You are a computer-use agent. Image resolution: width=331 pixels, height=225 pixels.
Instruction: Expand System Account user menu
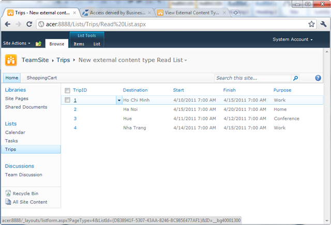pos(293,39)
